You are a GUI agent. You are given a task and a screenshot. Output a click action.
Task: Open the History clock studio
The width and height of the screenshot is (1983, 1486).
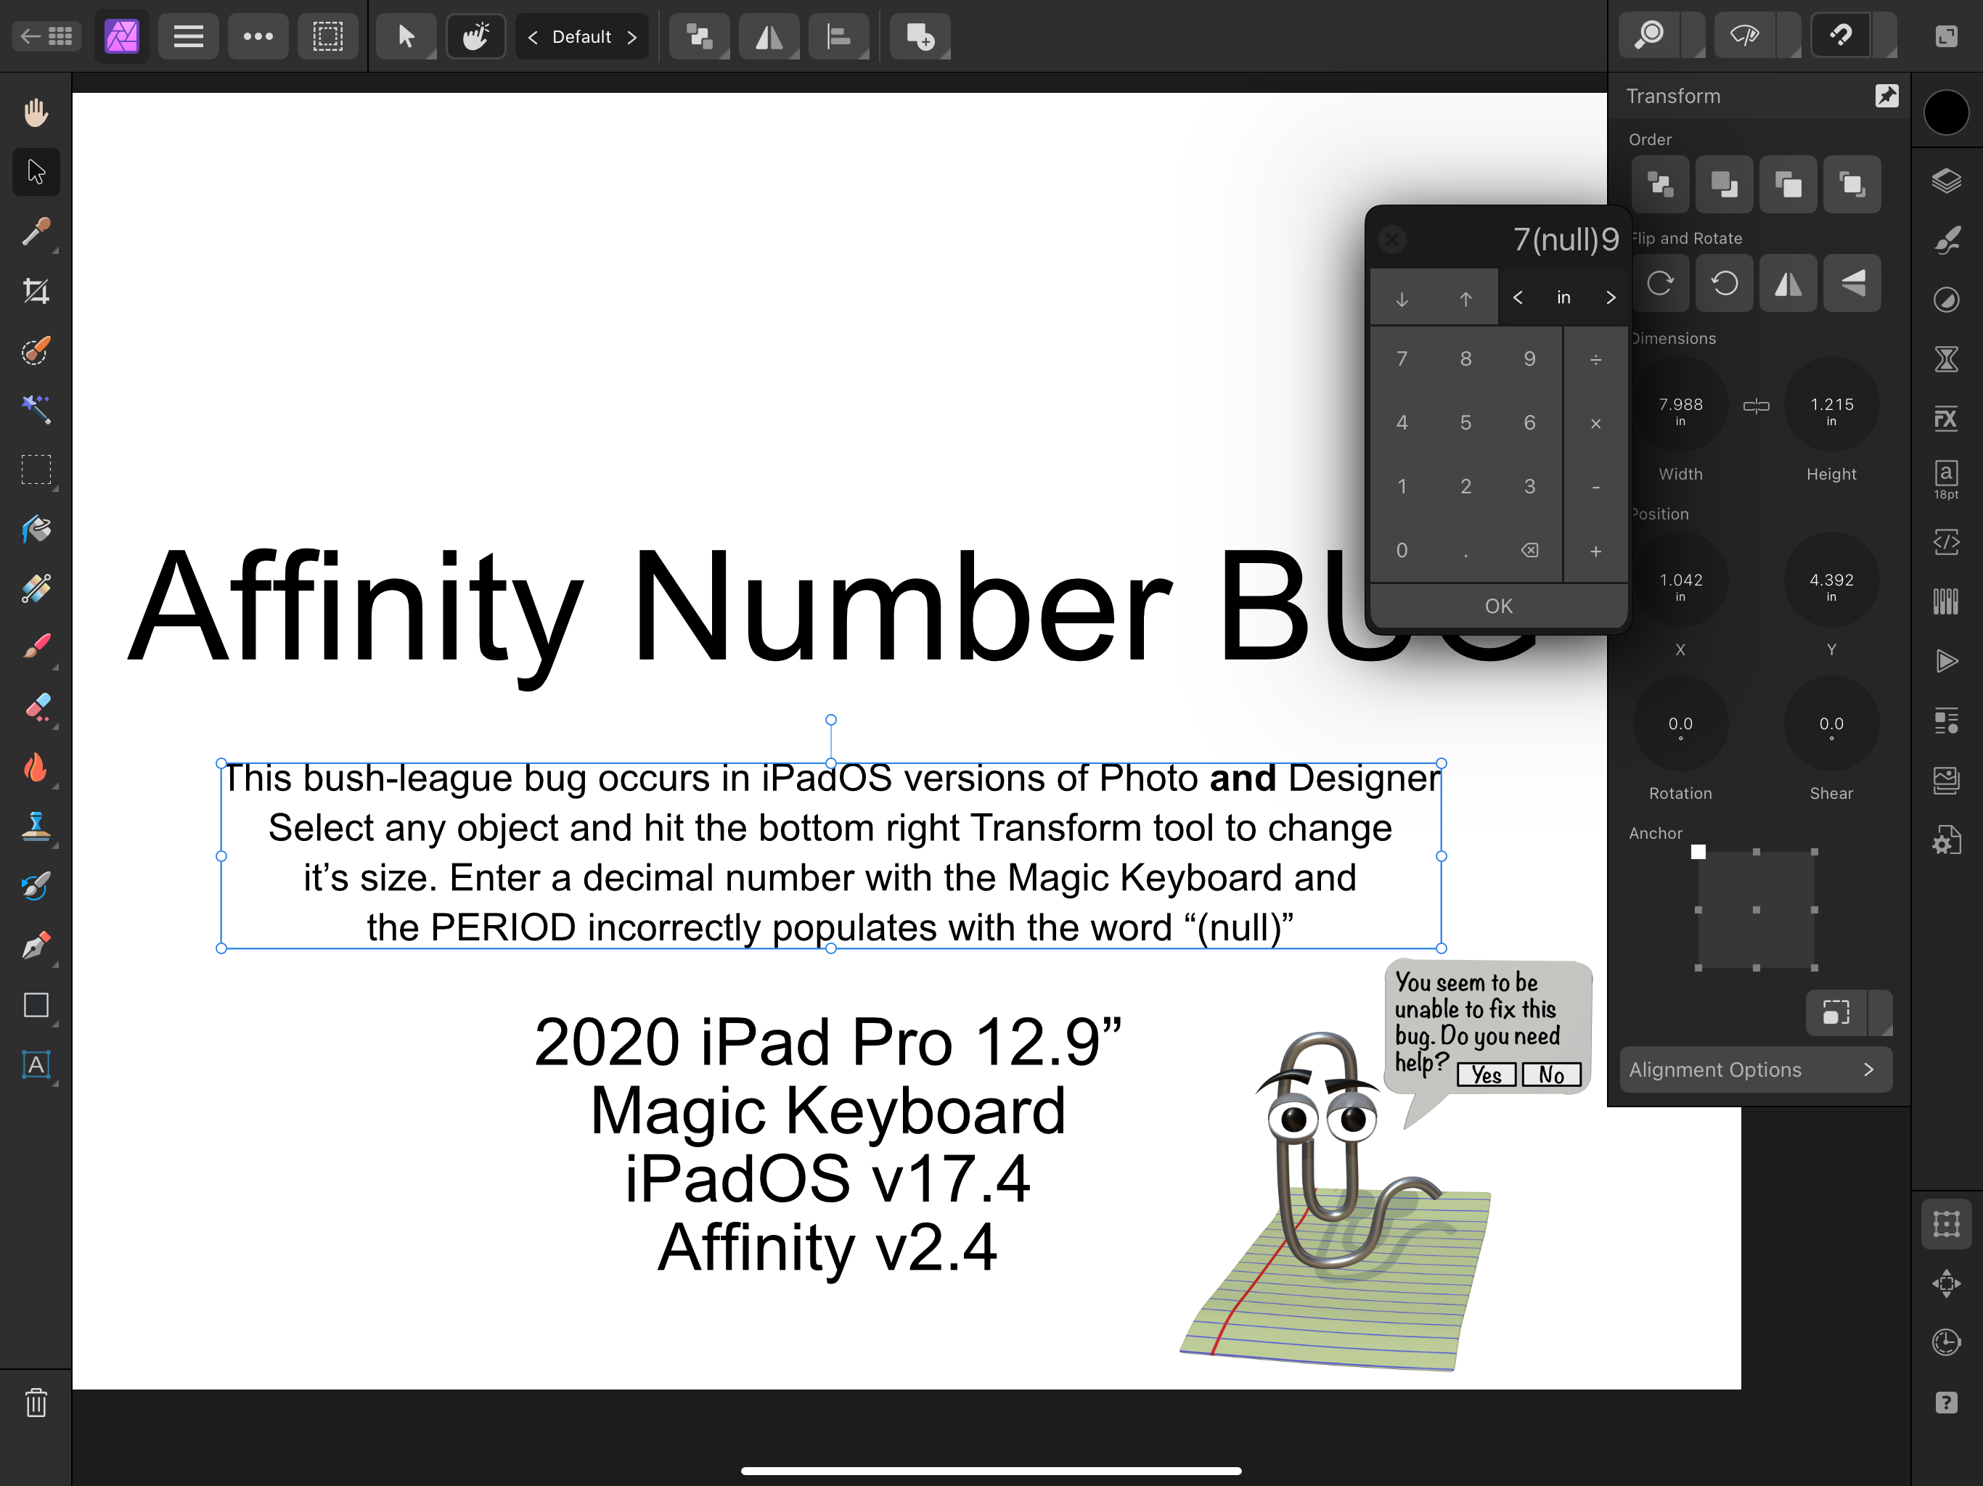(1946, 1342)
